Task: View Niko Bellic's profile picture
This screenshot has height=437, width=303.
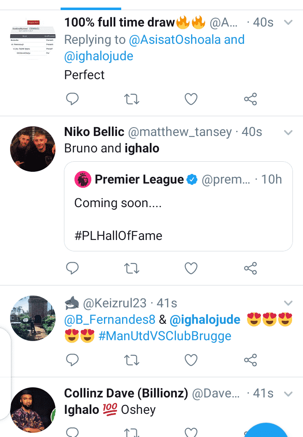Action: (33, 149)
